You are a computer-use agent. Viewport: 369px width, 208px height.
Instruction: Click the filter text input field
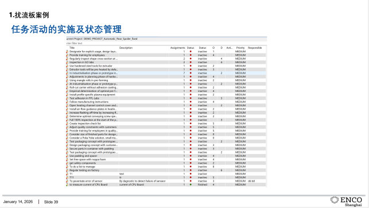166,43
